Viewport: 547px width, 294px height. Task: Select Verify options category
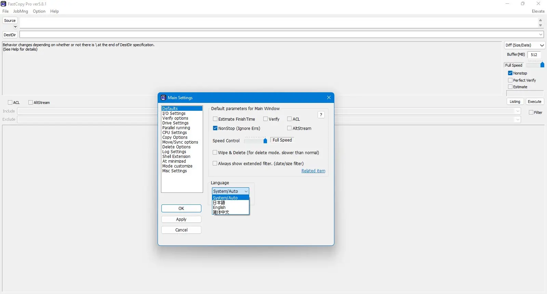pos(182,118)
